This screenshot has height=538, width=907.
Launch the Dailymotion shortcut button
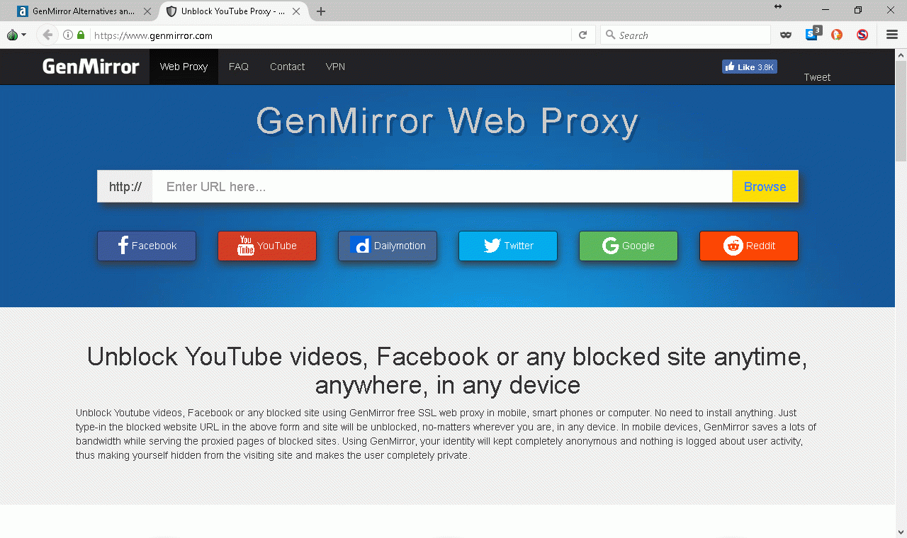click(x=388, y=246)
